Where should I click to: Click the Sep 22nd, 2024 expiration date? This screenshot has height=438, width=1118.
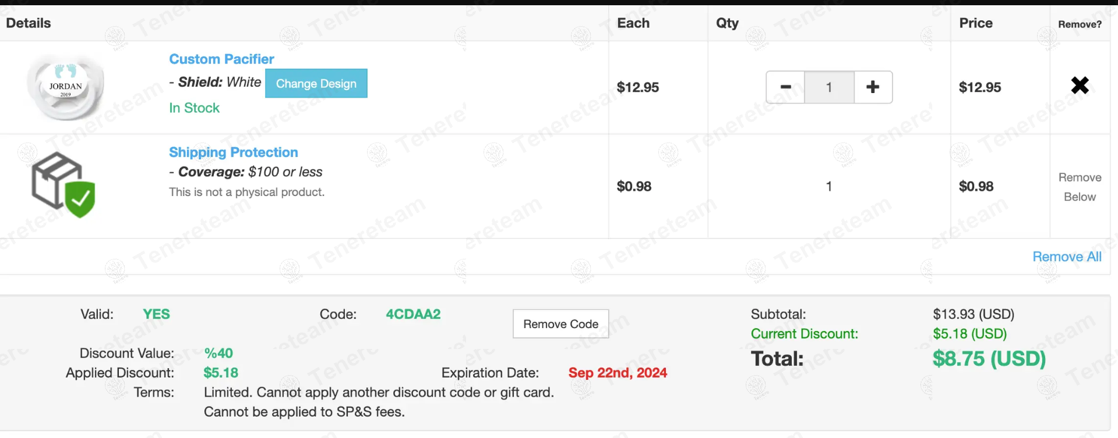[x=618, y=373]
